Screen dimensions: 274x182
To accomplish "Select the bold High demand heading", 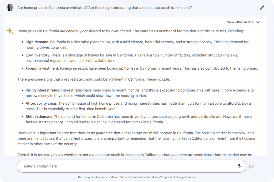I will 36,42.
